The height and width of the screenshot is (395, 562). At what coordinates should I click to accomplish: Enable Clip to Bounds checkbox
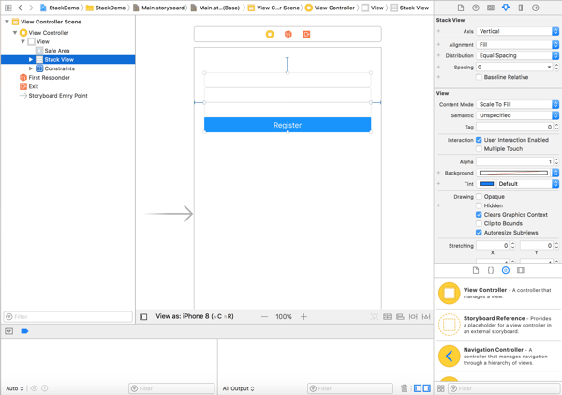pyautogui.click(x=479, y=223)
